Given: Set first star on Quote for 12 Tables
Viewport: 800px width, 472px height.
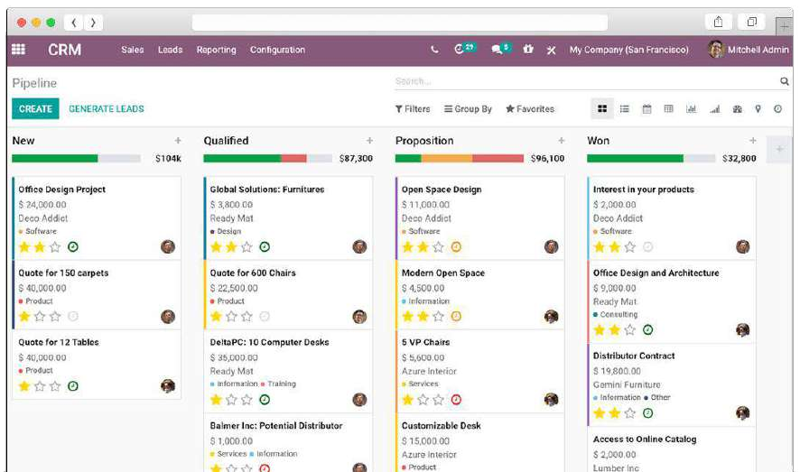Looking at the screenshot, I should point(24,386).
